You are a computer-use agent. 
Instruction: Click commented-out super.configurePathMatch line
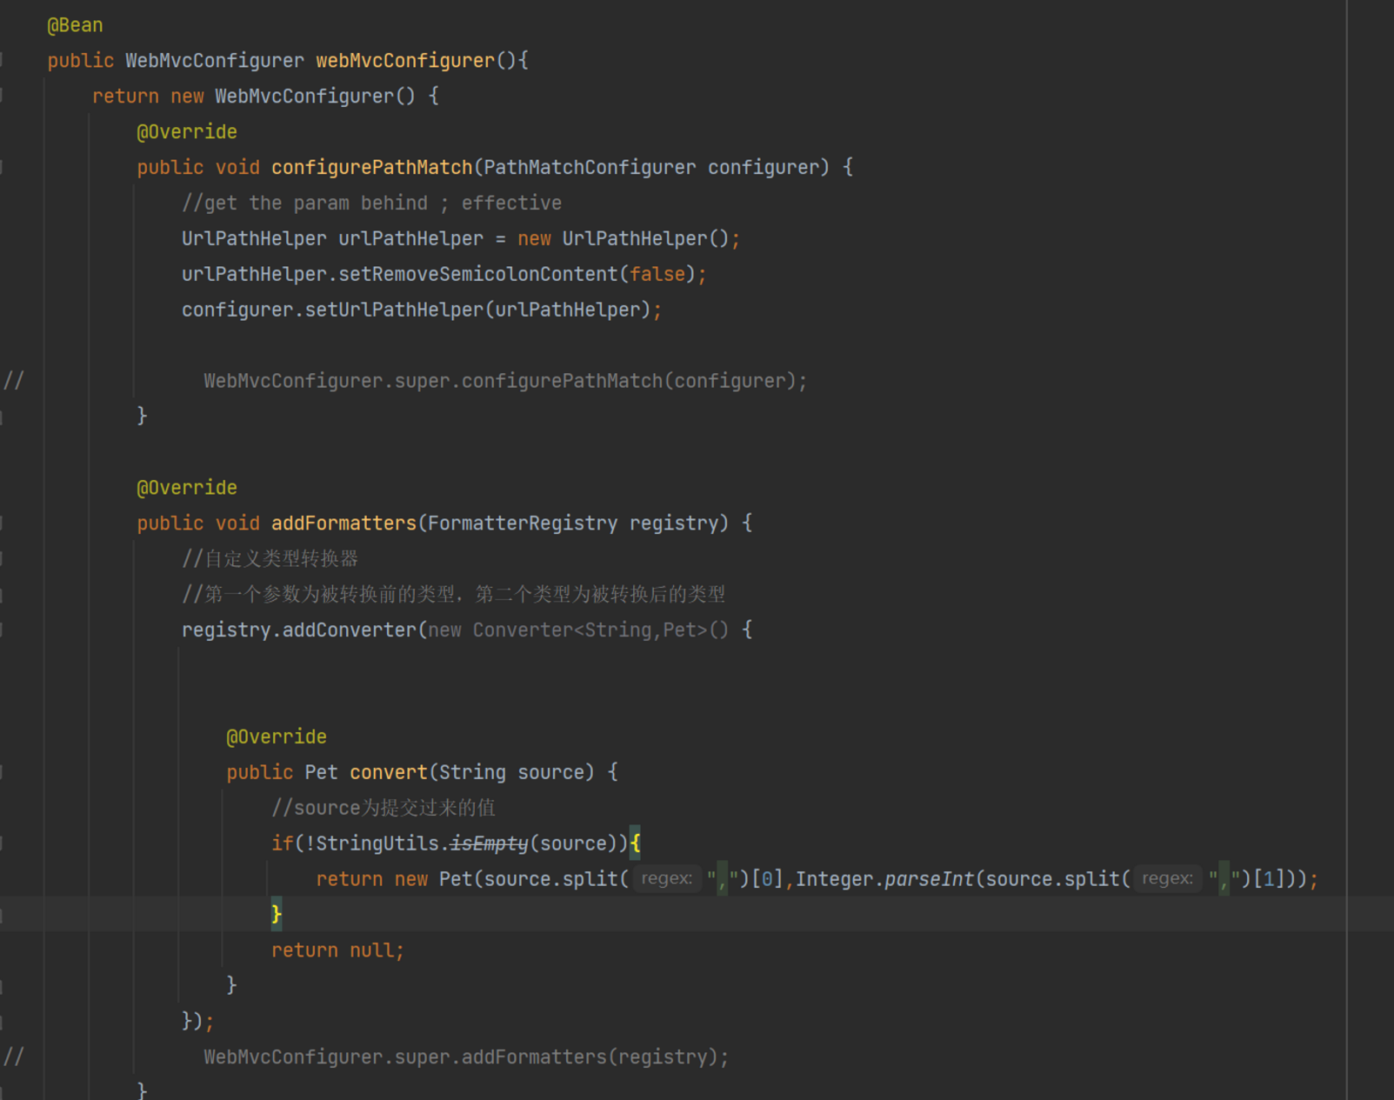(504, 382)
